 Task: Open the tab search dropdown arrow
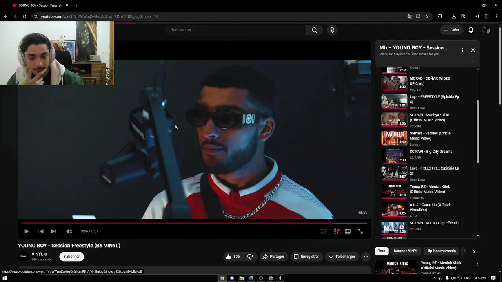[5, 5]
